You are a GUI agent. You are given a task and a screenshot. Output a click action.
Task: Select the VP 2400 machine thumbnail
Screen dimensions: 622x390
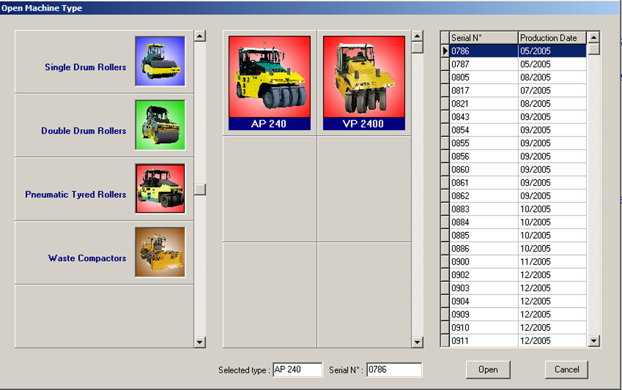(364, 83)
